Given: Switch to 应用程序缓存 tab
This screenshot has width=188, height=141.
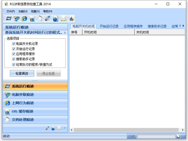Looking at the screenshot, I should [133, 26].
